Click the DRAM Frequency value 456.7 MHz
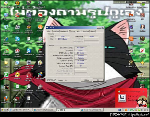Viewport: 150px width, 117px height. [x=80, y=48]
